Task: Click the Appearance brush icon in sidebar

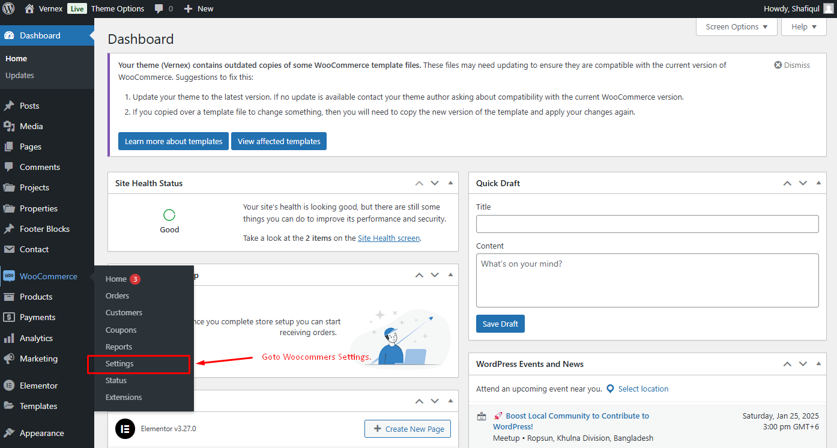Action: (x=9, y=433)
